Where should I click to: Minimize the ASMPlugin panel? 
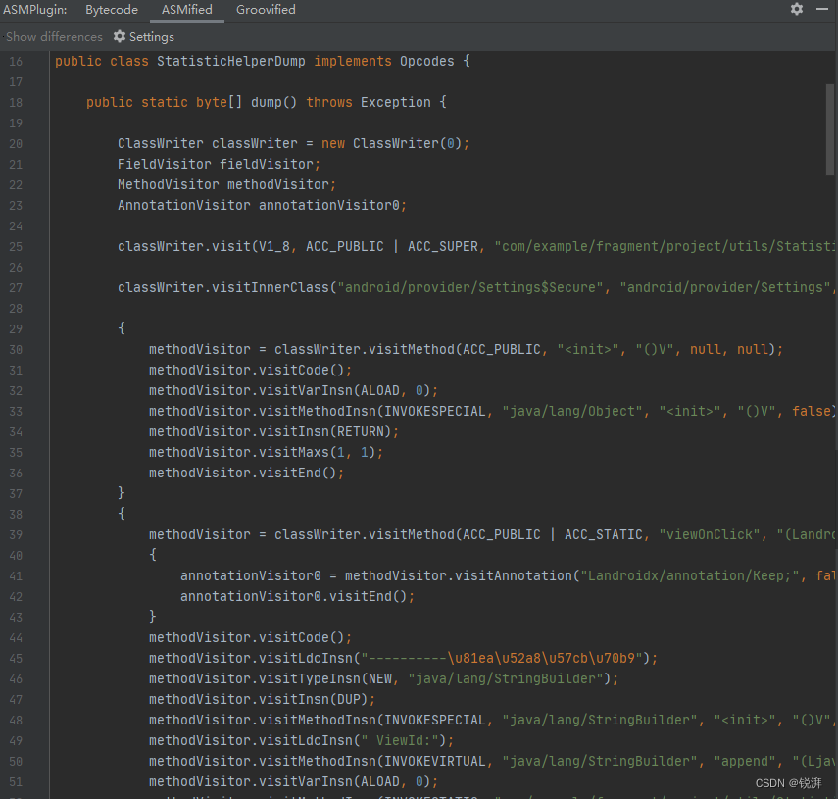(821, 9)
